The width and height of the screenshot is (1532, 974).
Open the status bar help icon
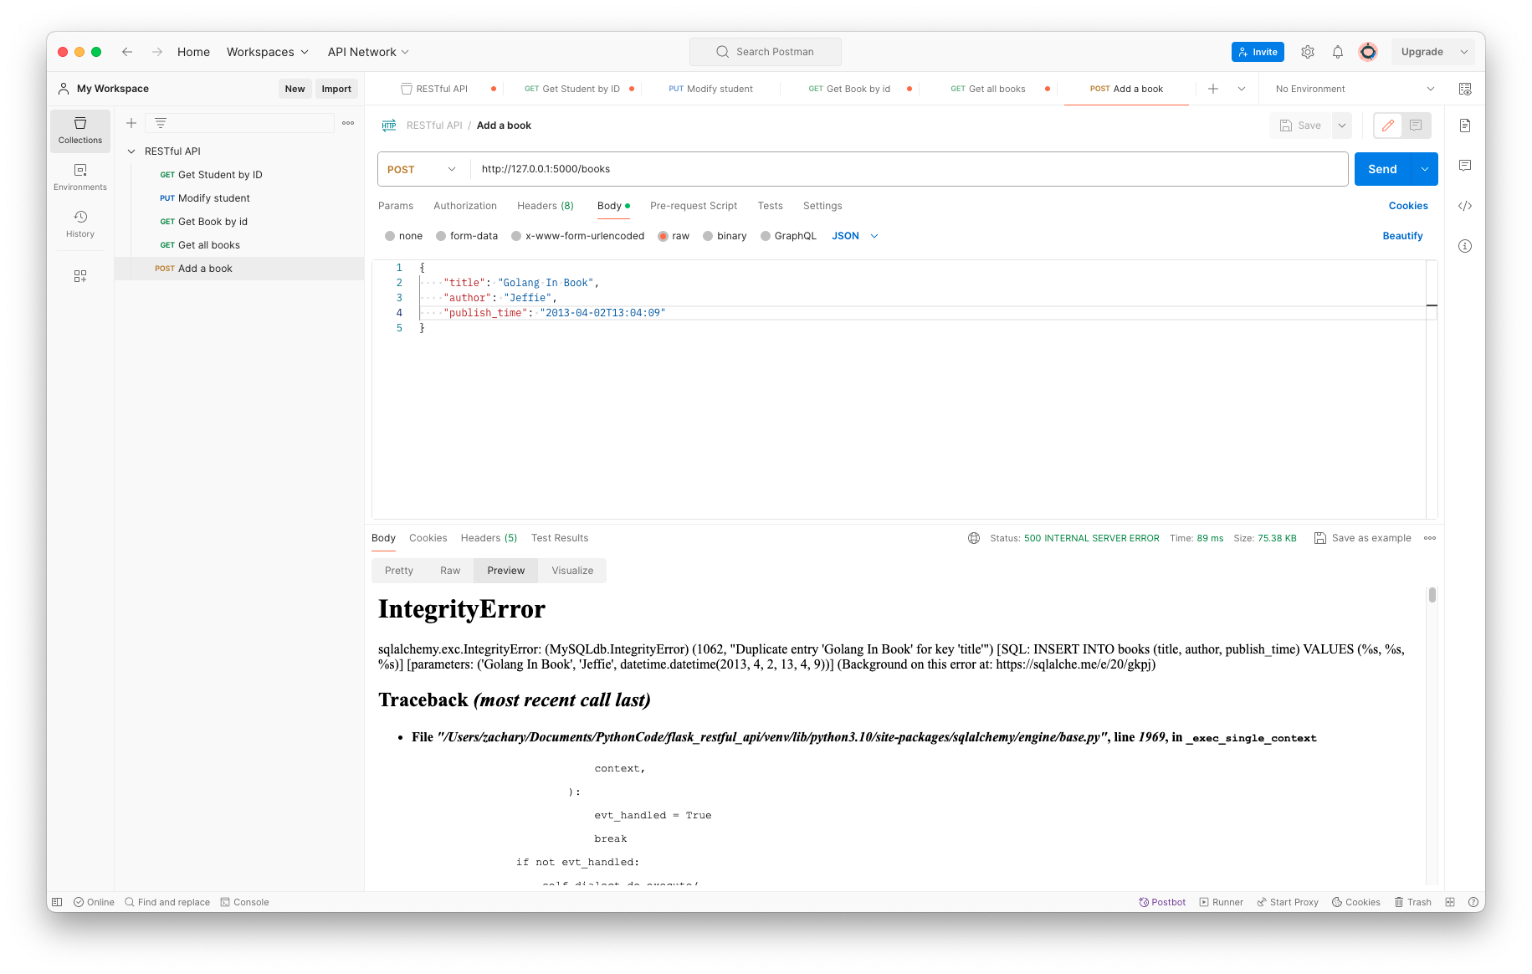point(1472,902)
